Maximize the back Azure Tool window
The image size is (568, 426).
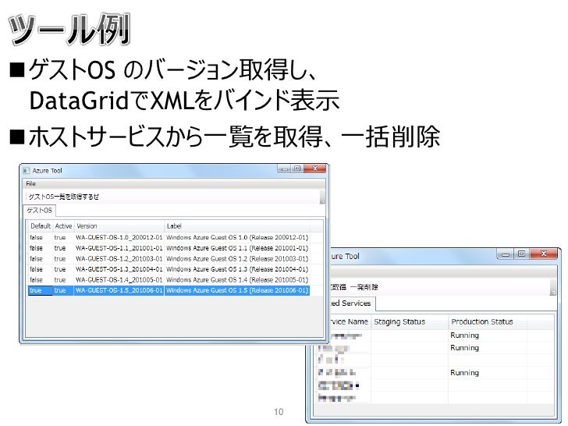[x=522, y=254]
